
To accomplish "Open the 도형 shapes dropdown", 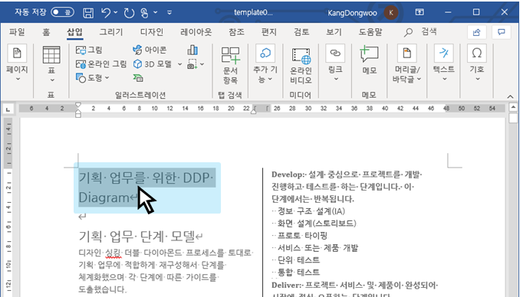I will [93, 78].
